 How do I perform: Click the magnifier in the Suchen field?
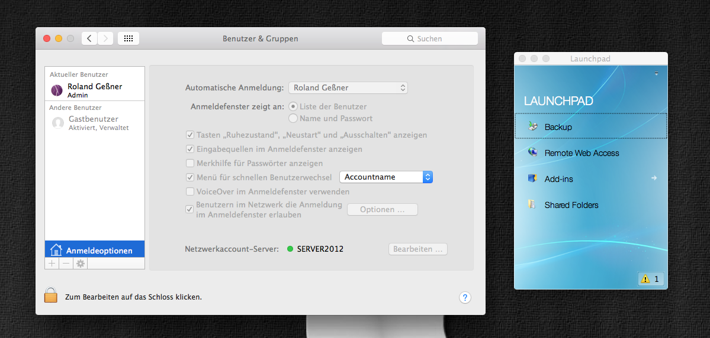(x=411, y=39)
